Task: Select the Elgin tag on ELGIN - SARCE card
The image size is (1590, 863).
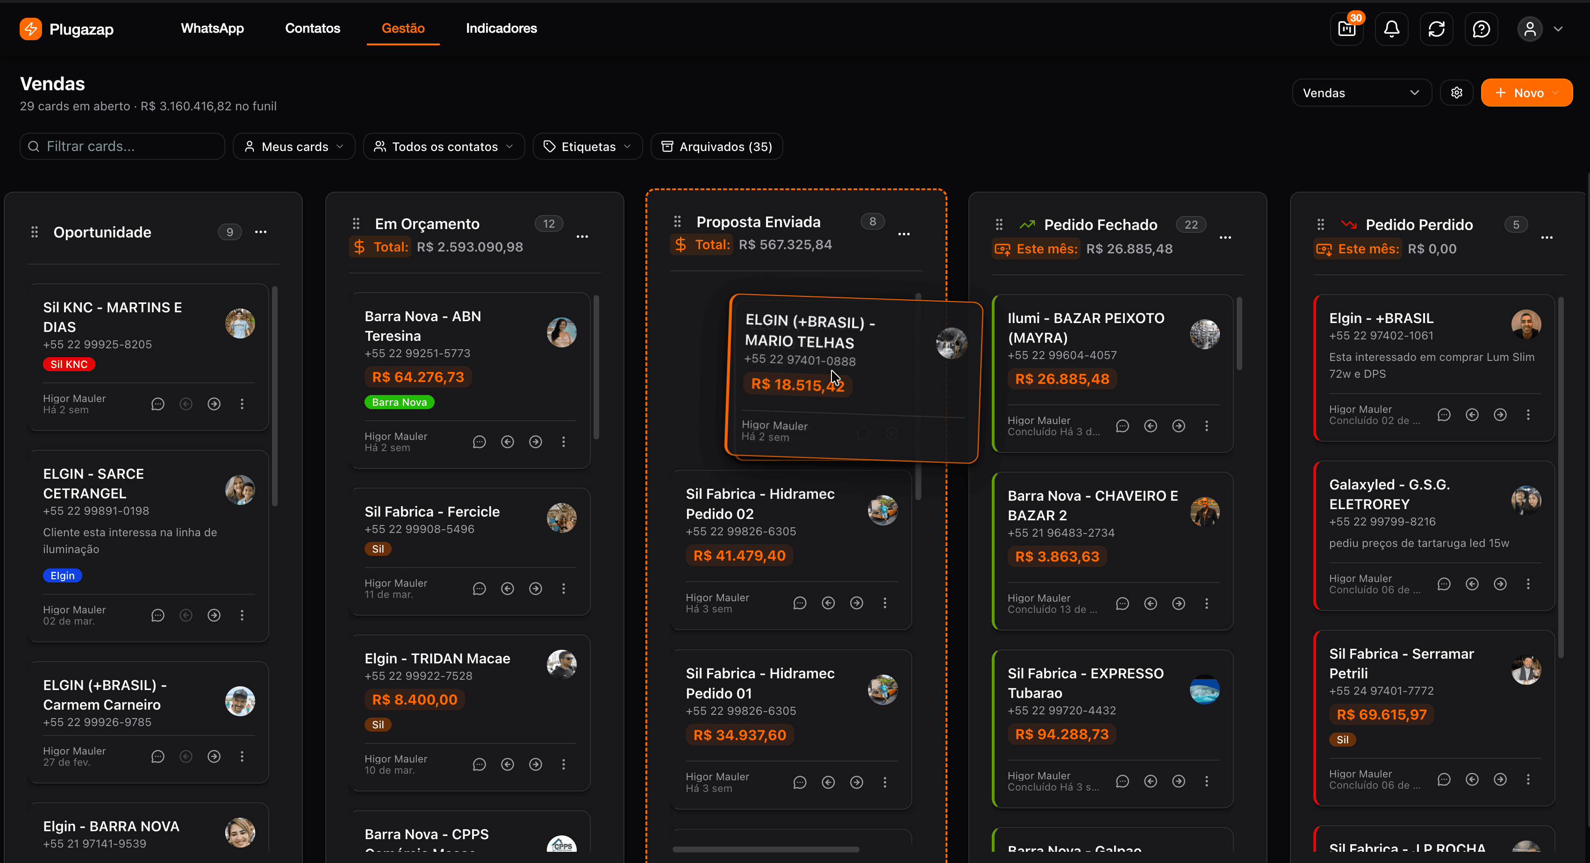Action: coord(62,575)
